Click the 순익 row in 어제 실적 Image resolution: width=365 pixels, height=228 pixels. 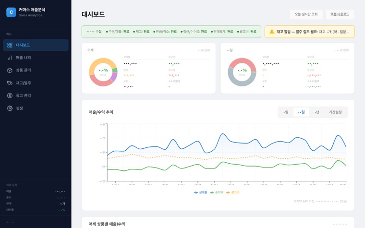pos(36,198)
